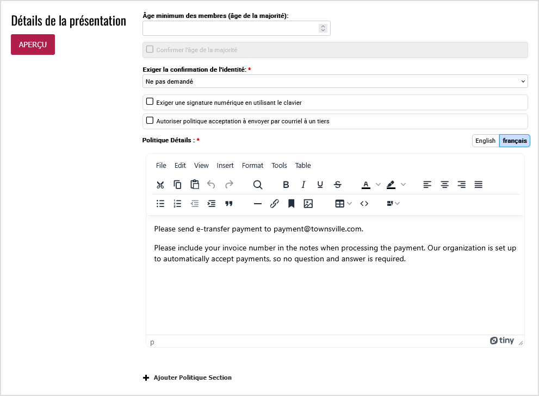Image resolution: width=539 pixels, height=396 pixels.
Task: Open the Insert menu
Action: 225,166
